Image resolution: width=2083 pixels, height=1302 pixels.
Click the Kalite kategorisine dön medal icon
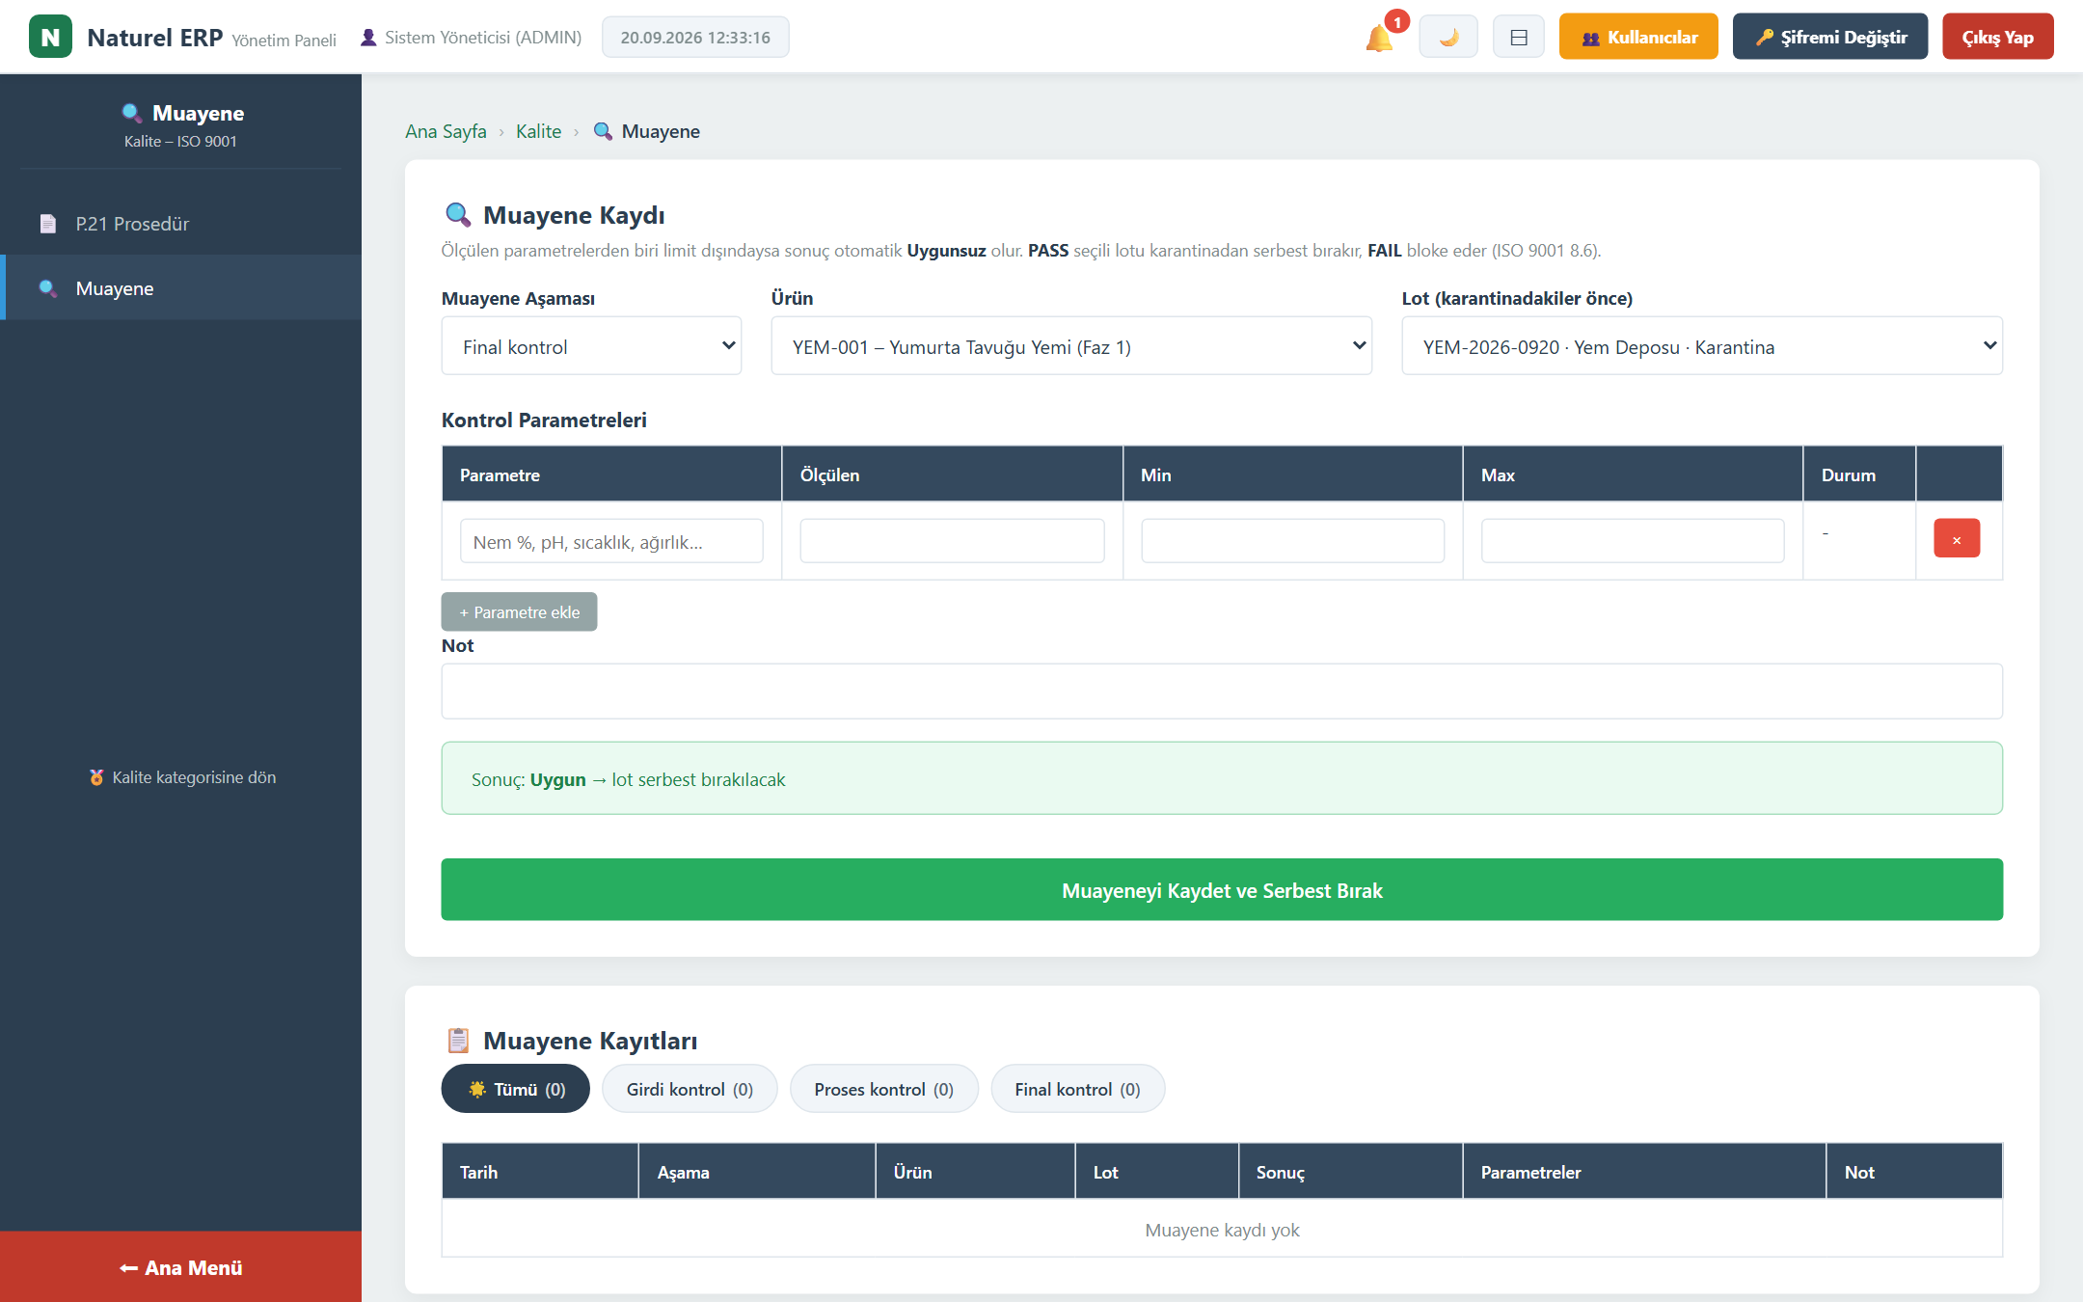96,777
